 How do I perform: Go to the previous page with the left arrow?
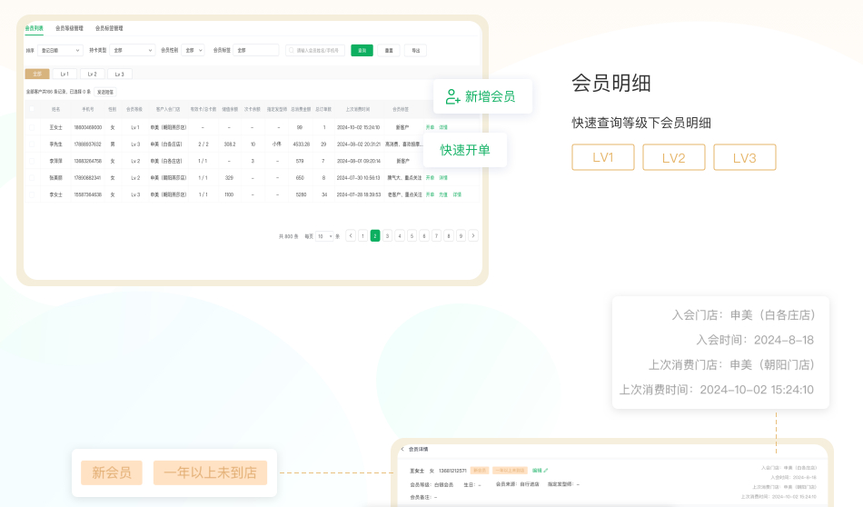351,235
